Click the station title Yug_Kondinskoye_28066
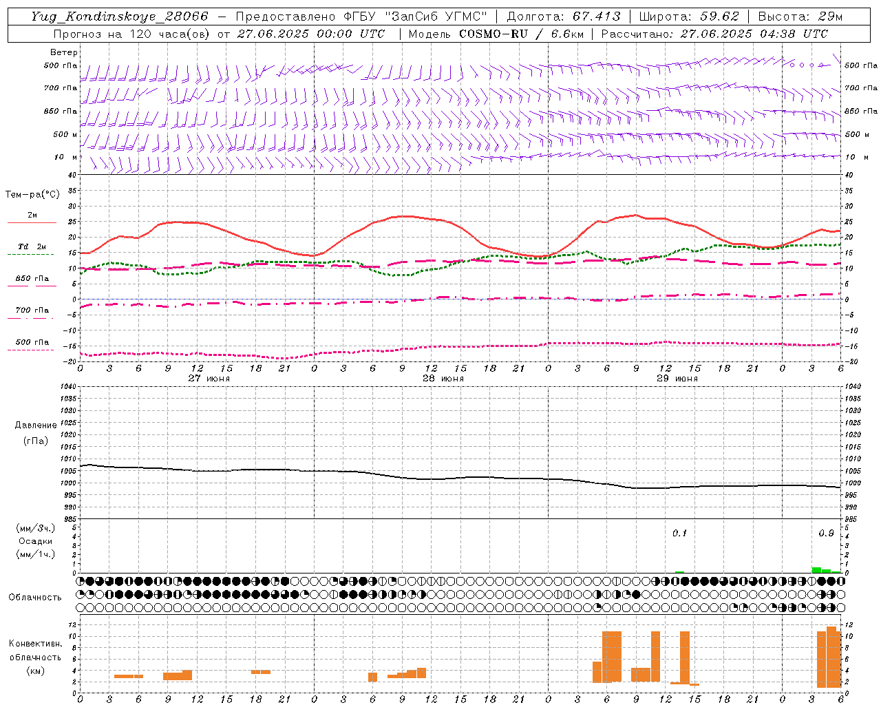Viewport: 881px width, 705px height. tap(120, 17)
